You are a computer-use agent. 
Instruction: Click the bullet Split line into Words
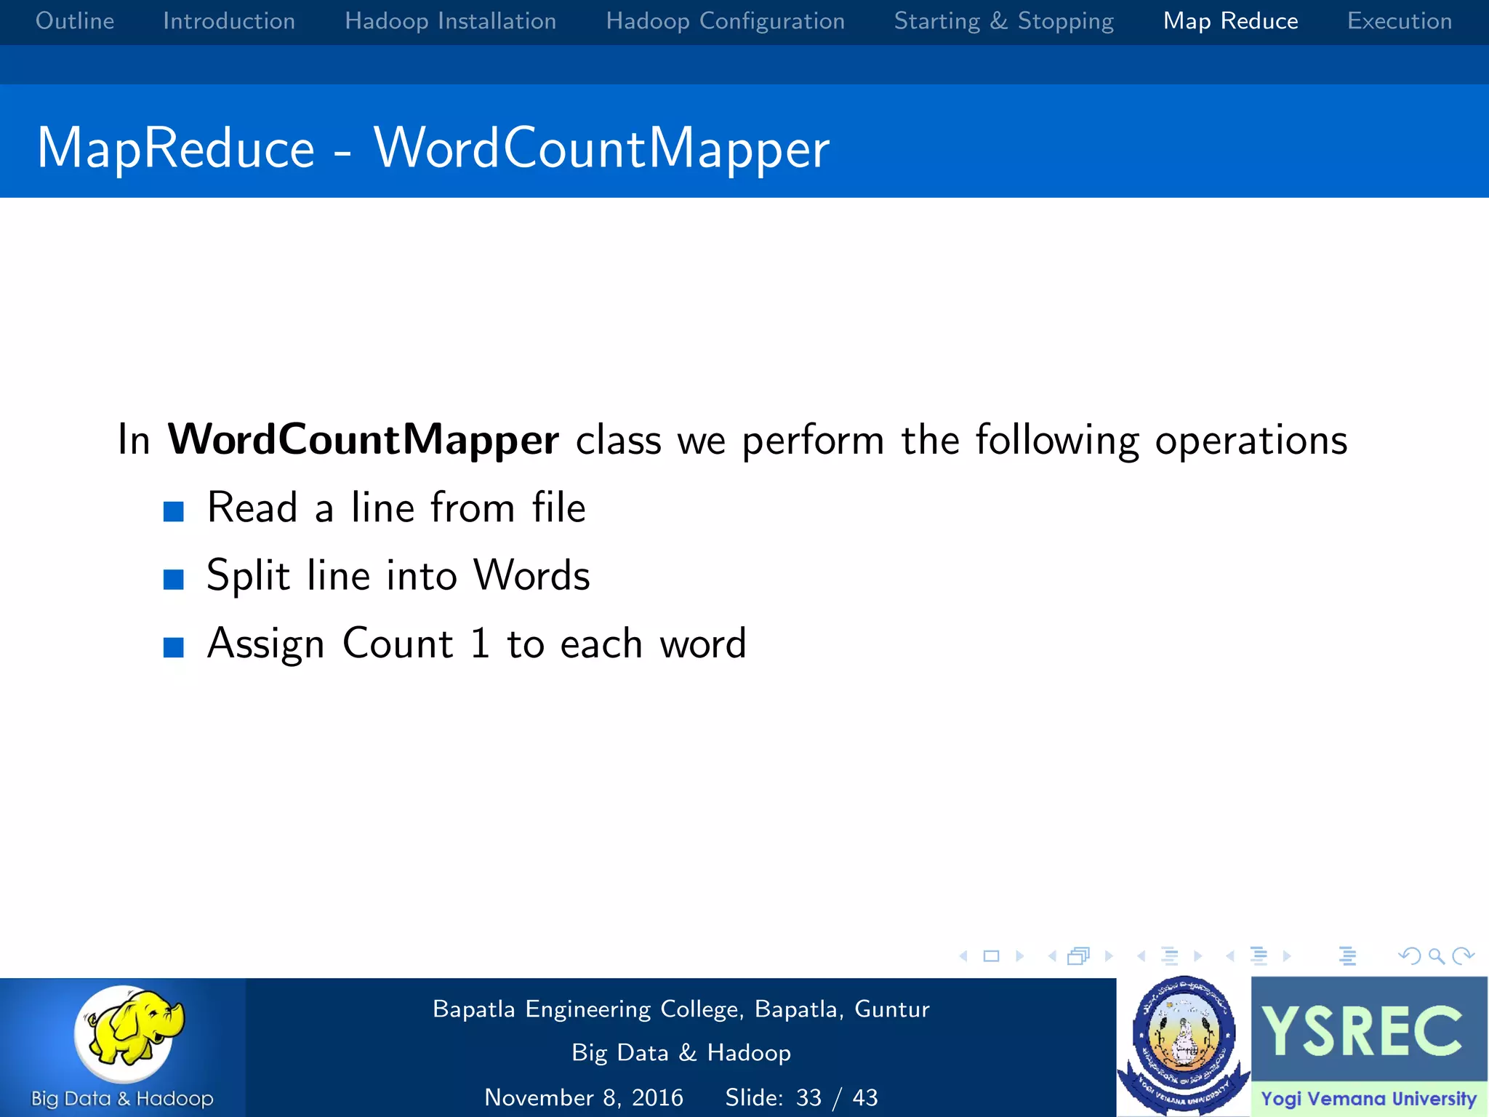[398, 576]
